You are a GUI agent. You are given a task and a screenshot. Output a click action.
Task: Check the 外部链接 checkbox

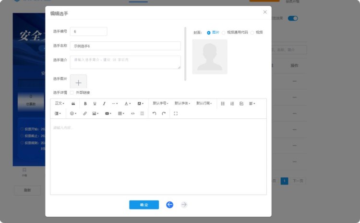(x=72, y=92)
